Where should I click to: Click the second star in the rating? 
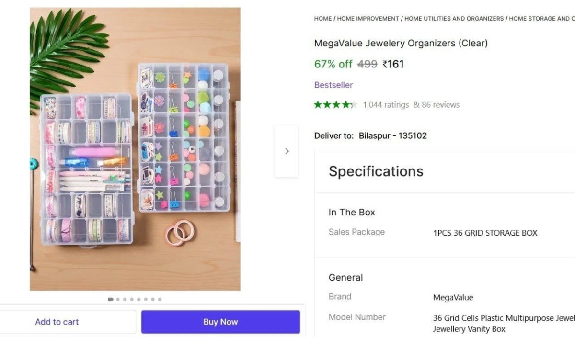[327, 104]
